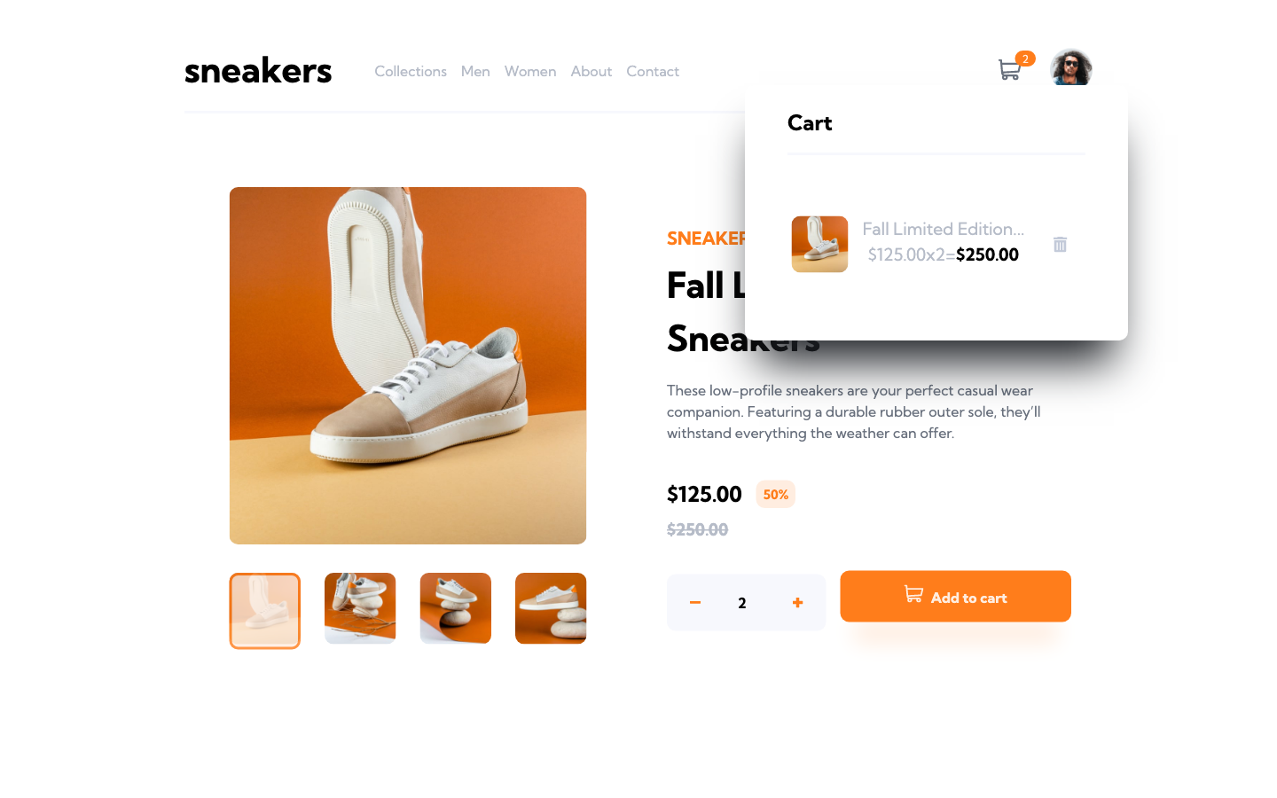This screenshot has width=1277, height=798.
Task: Increase quantity with the plus icon
Action: point(797,603)
